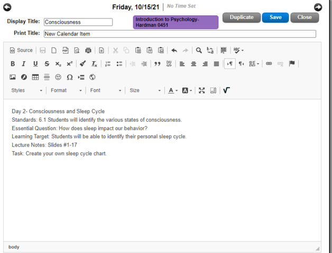Open the Preview icon

pos(77,50)
